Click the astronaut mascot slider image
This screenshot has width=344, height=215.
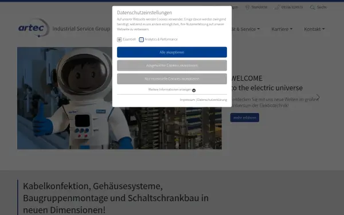(119, 98)
